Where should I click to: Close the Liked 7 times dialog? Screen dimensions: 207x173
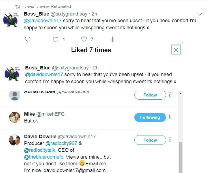176,50
